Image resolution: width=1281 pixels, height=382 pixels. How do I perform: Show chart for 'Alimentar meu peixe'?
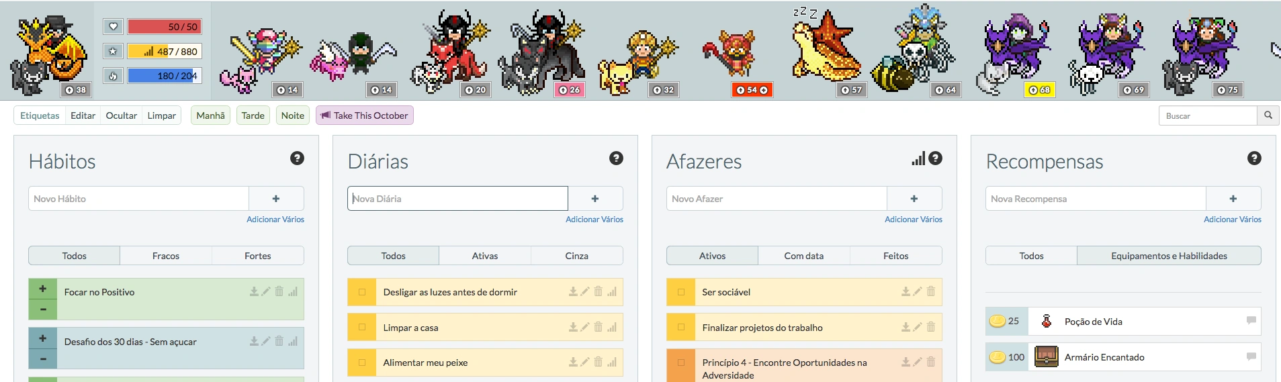(612, 362)
